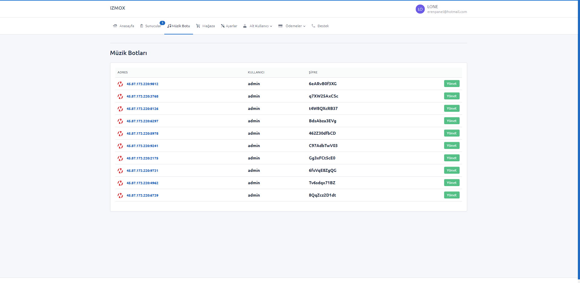The image size is (580, 283).
Task: Switch to the Müzik Botu tab
Action: coord(179,26)
